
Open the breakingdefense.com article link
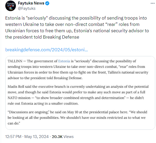pos(47,50)
